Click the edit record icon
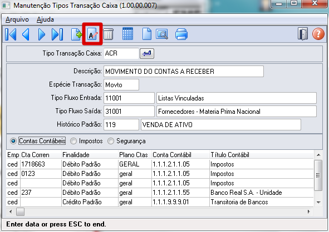 92,34
